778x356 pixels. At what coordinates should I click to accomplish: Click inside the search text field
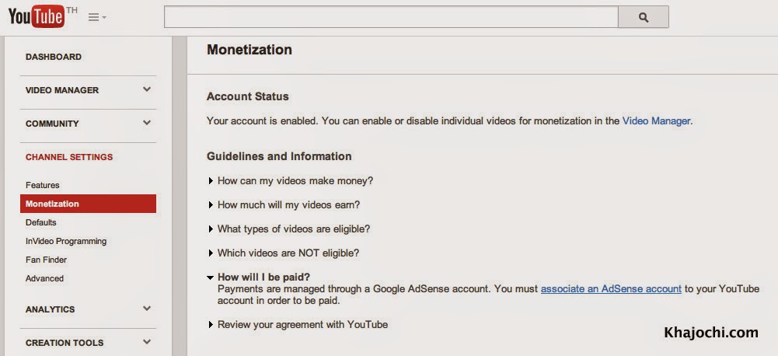pos(390,17)
